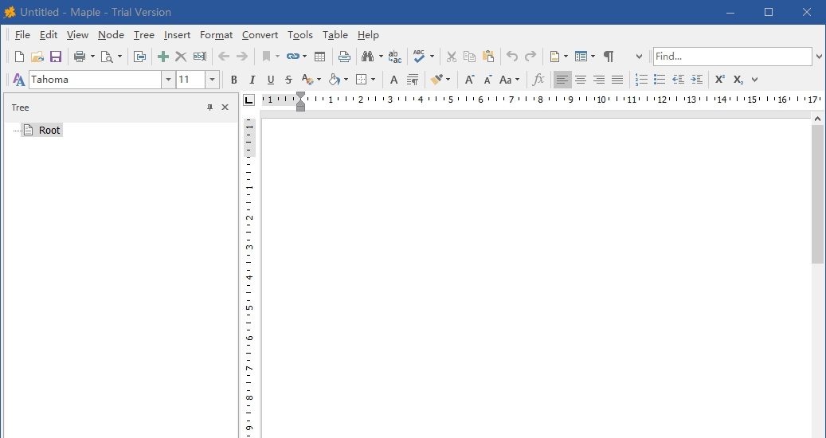The height and width of the screenshot is (438, 826).
Task: Pin the Tree panel
Action: click(209, 108)
